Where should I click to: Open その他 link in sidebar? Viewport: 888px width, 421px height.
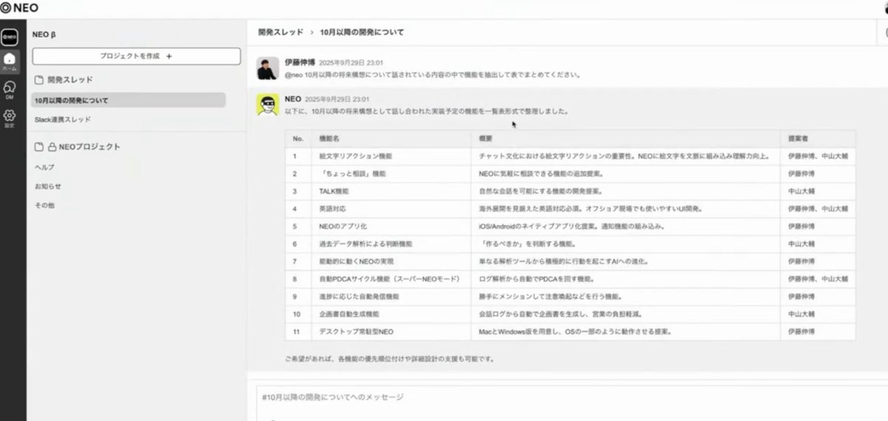coord(44,205)
